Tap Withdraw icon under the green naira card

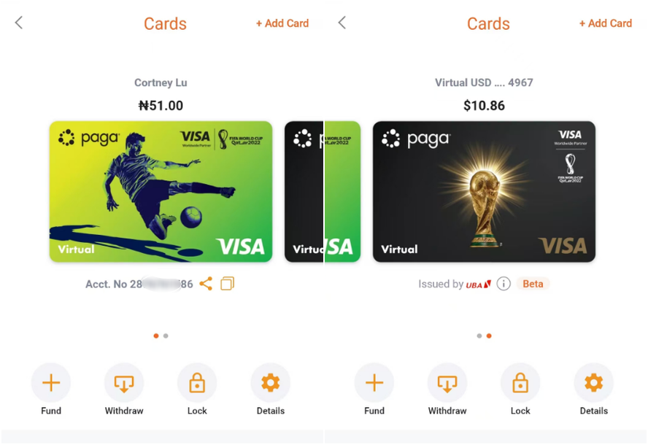coord(124,382)
